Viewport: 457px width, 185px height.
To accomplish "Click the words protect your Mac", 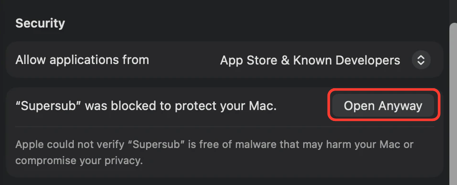I will 226,106.
